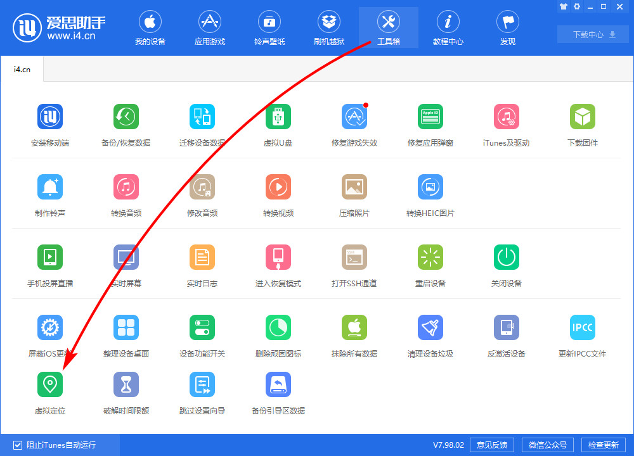
Task: Click the 检查更新 button
Action: click(603, 445)
